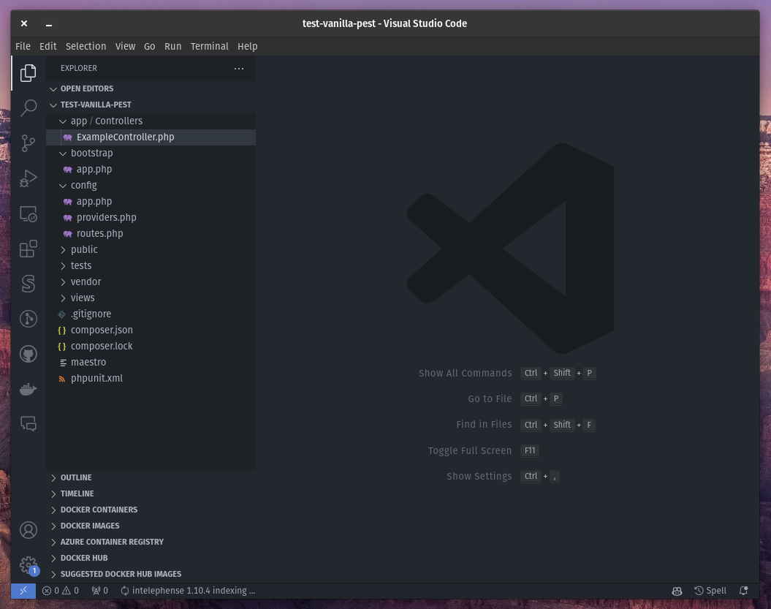Expand the views folder
Viewport: 771px width, 609px height.
pos(151,298)
